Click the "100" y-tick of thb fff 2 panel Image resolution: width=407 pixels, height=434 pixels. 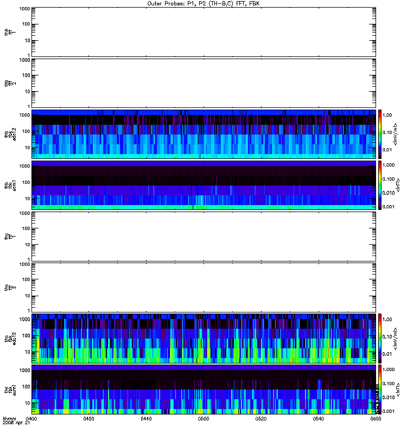coord(26,75)
